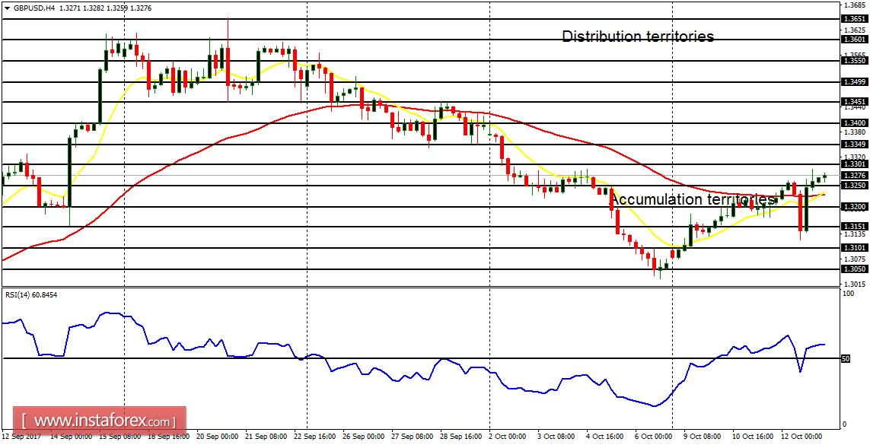Click the Accumulation territories annotation

(693, 200)
